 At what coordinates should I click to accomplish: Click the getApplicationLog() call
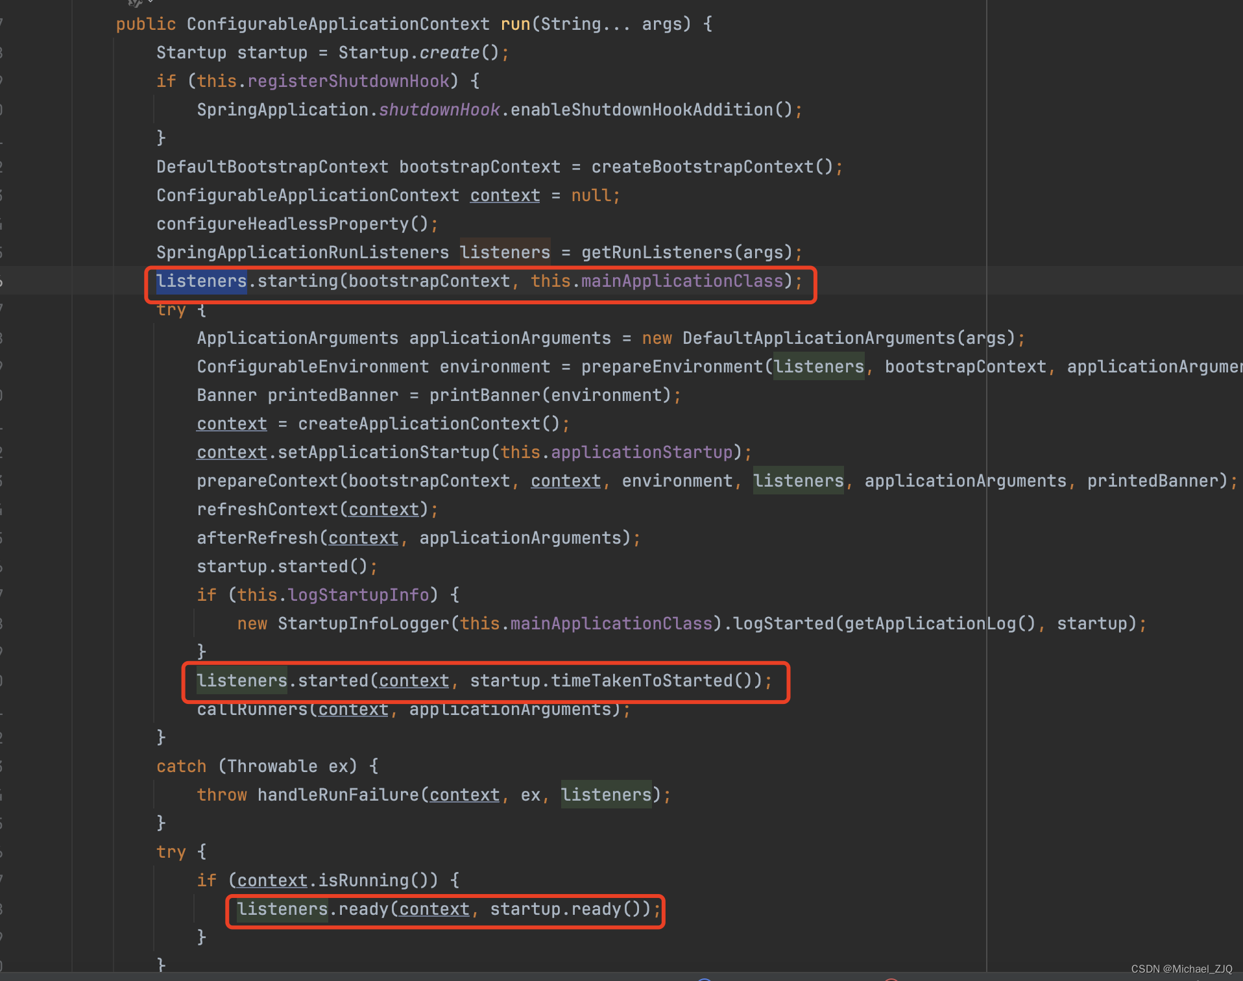pos(940,624)
